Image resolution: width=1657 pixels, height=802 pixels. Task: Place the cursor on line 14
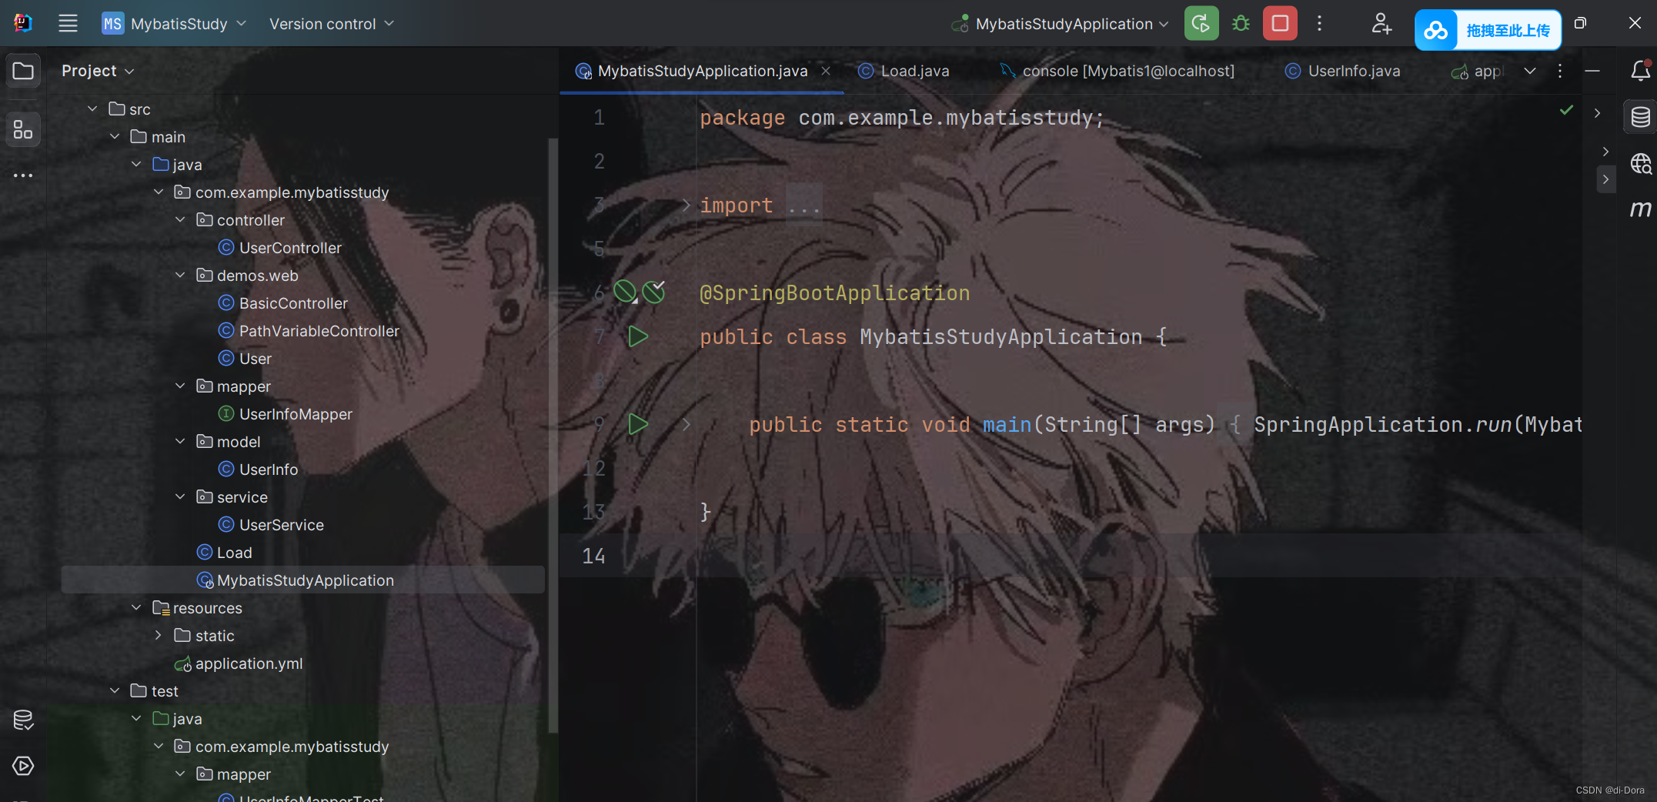tap(1070, 556)
